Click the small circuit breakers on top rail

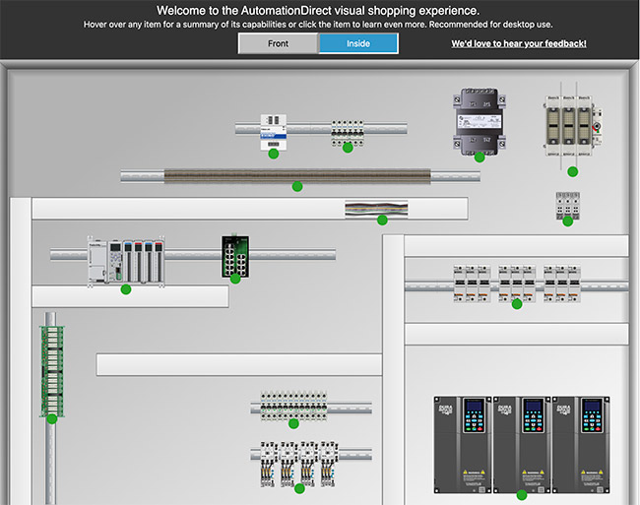347,133
